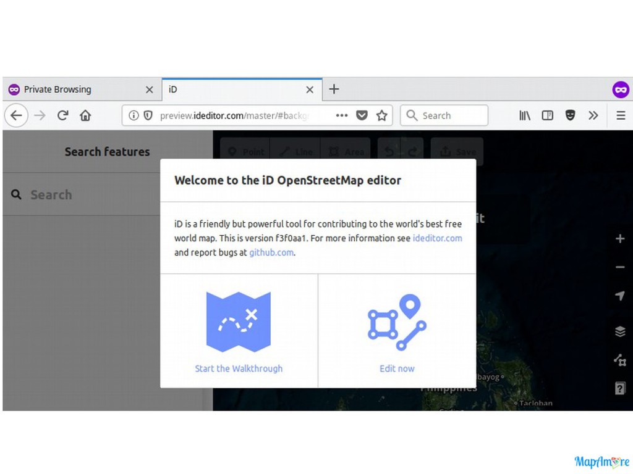
Task: Select the Line drawing tool
Action: coord(295,152)
